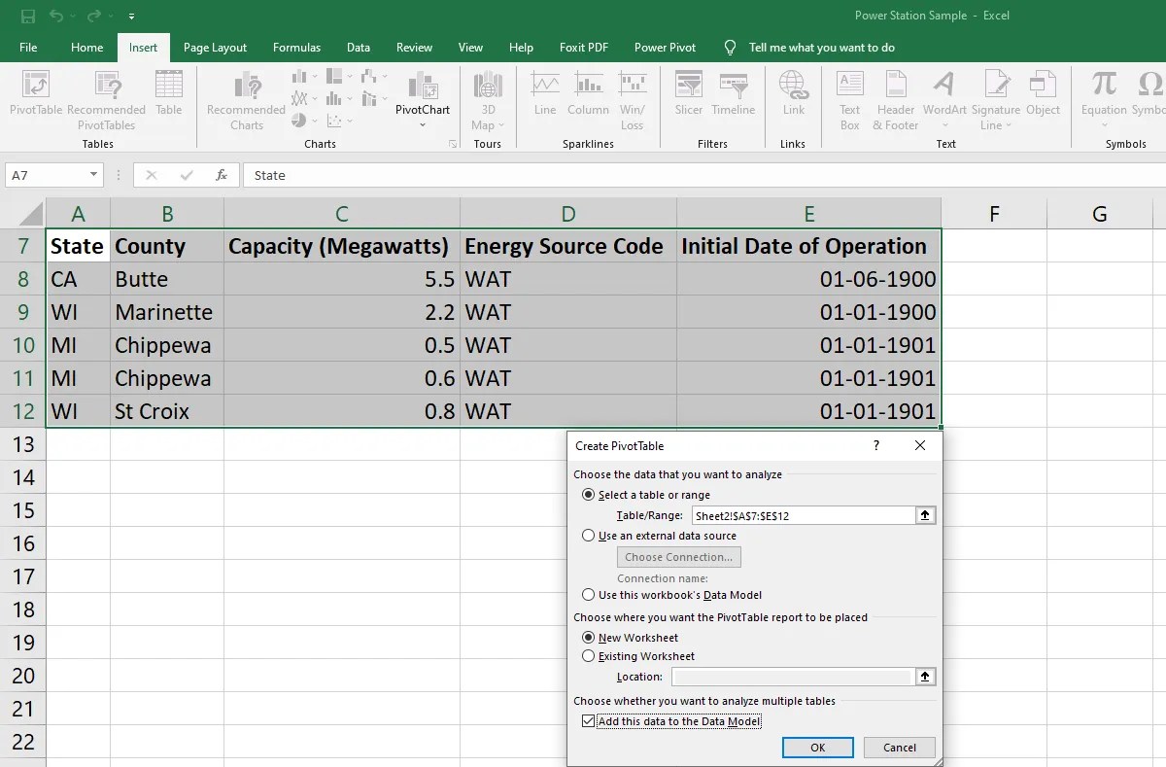Screen dimensions: 1166x767
Task: Open Customize Quick Access Toolbar dropdown
Action: coord(132,17)
